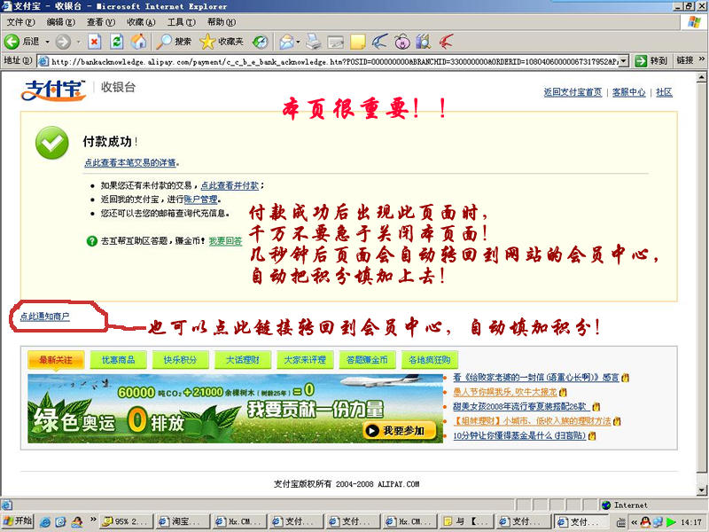Switch to 95% 2... taskbar item

pos(127,521)
